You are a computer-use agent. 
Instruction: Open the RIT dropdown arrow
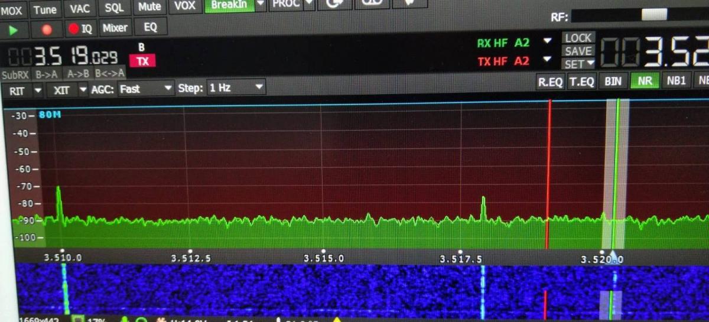pos(38,90)
